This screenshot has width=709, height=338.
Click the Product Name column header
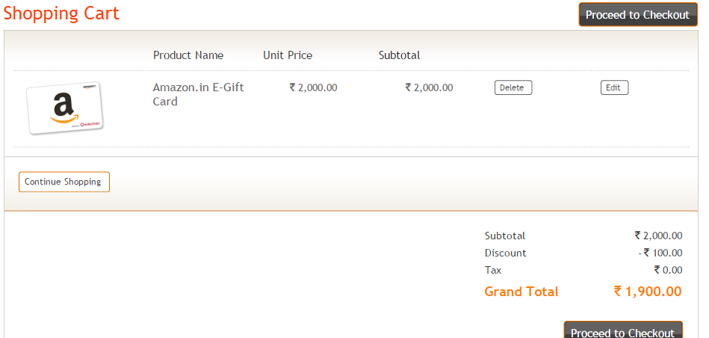coord(188,55)
